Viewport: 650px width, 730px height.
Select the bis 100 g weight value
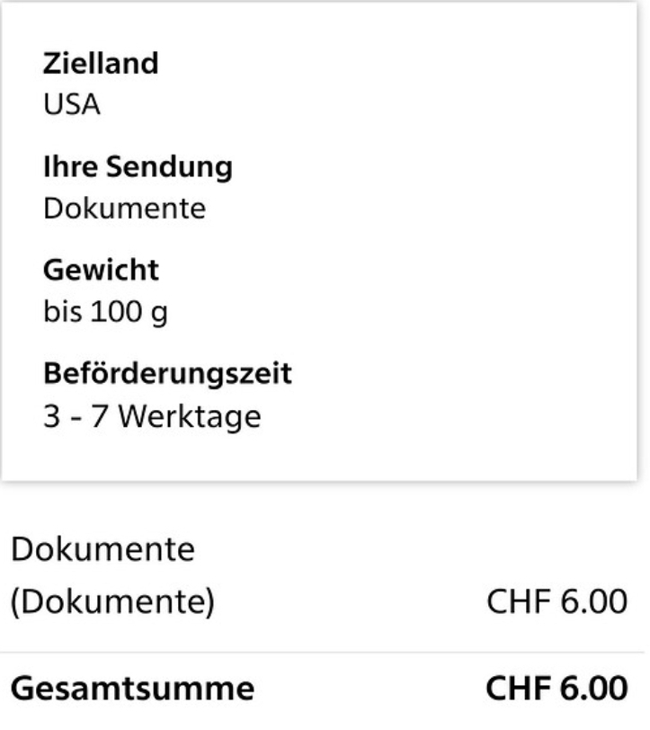click(105, 312)
